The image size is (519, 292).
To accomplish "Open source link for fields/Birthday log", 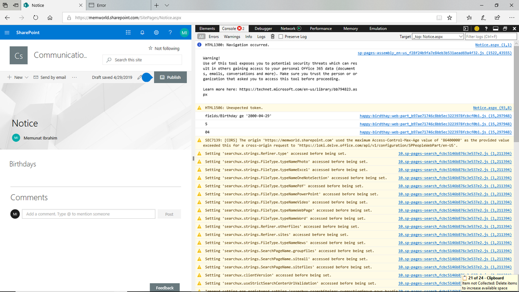I will point(435,116).
